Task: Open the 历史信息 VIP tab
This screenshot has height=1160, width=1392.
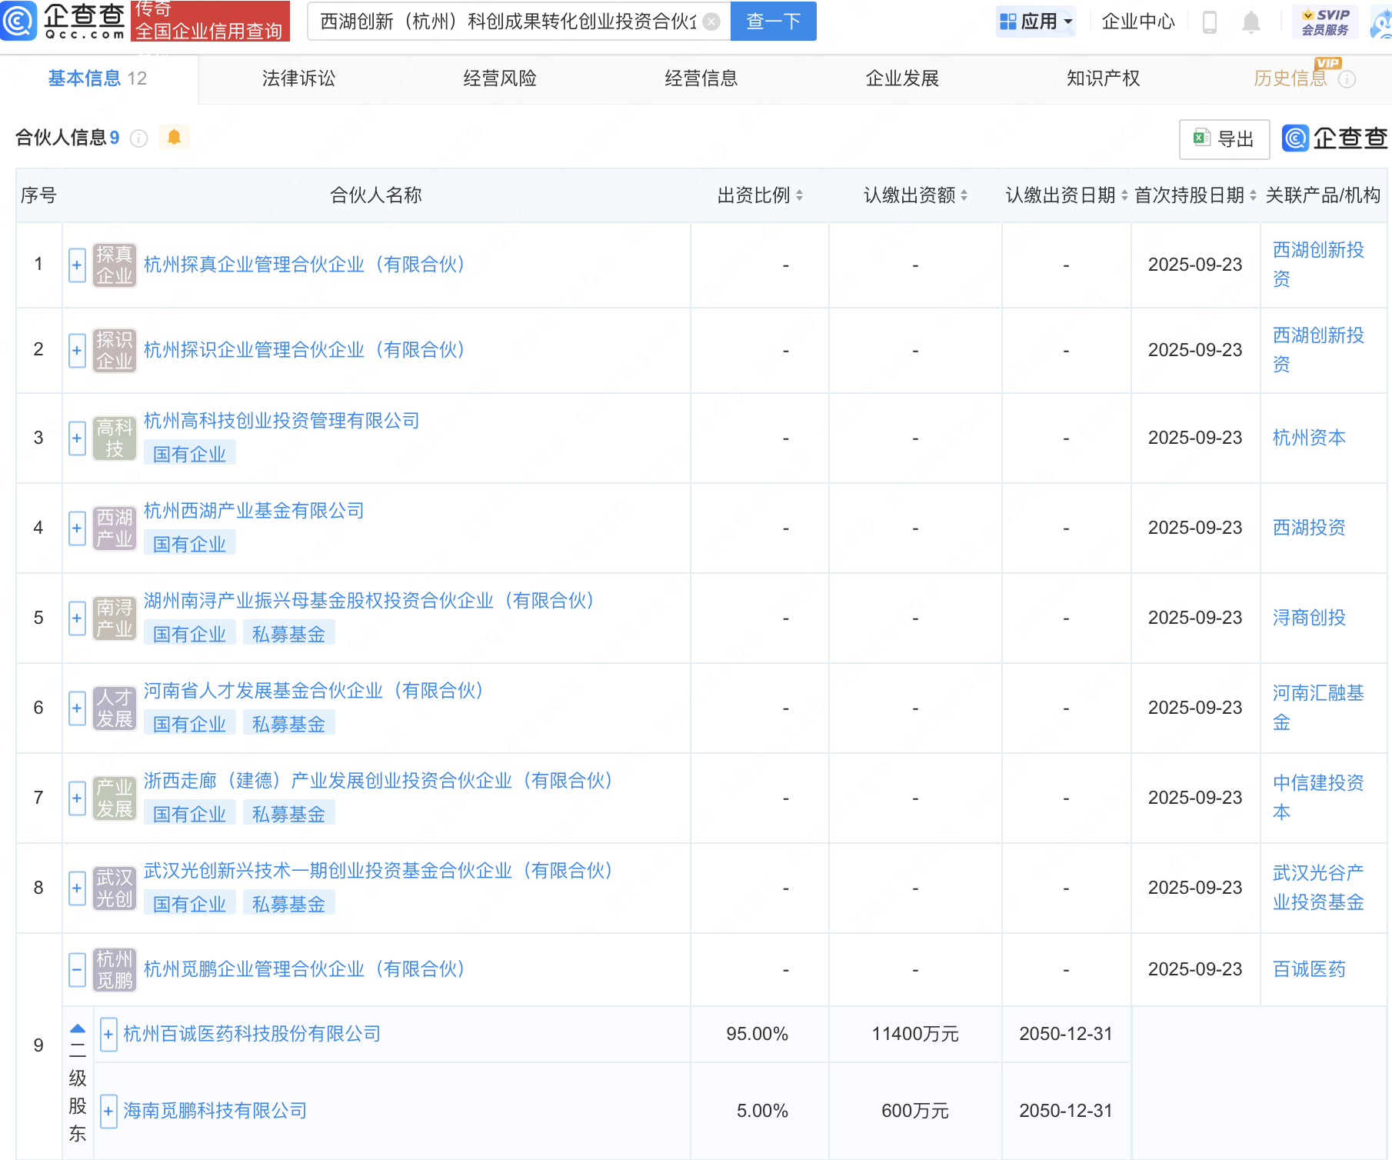Action: (1290, 78)
